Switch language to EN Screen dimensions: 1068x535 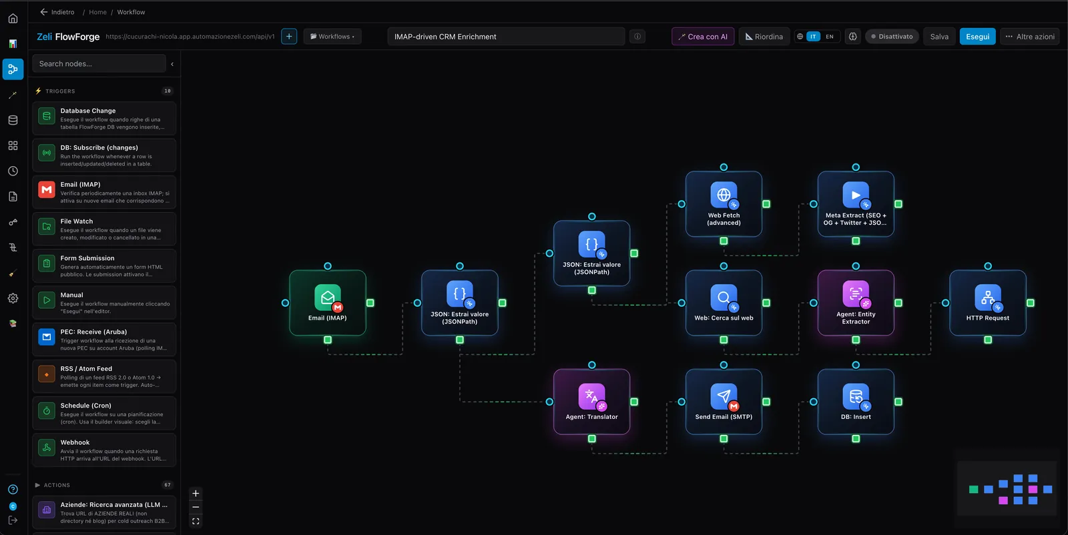(830, 37)
